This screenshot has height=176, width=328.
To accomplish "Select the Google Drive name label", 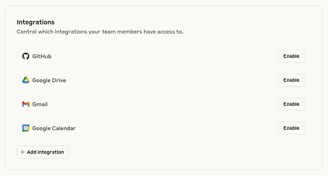I will click(49, 80).
